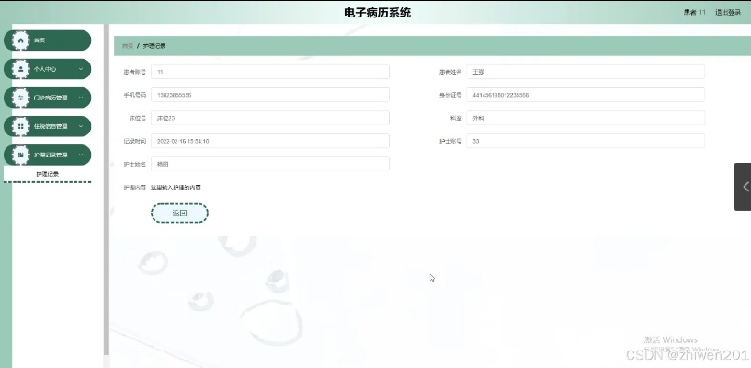This screenshot has height=368, width=751.
Task: Expand the 门诊病历管理 menu chevron
Action: (x=81, y=98)
